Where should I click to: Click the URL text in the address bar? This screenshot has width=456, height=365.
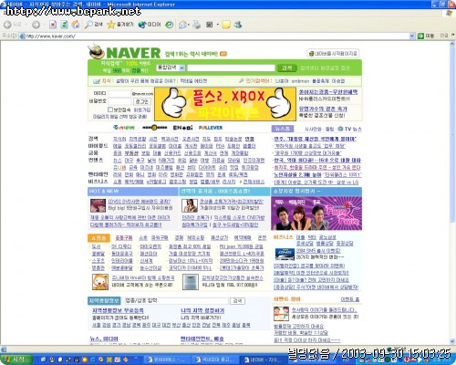tap(50, 36)
